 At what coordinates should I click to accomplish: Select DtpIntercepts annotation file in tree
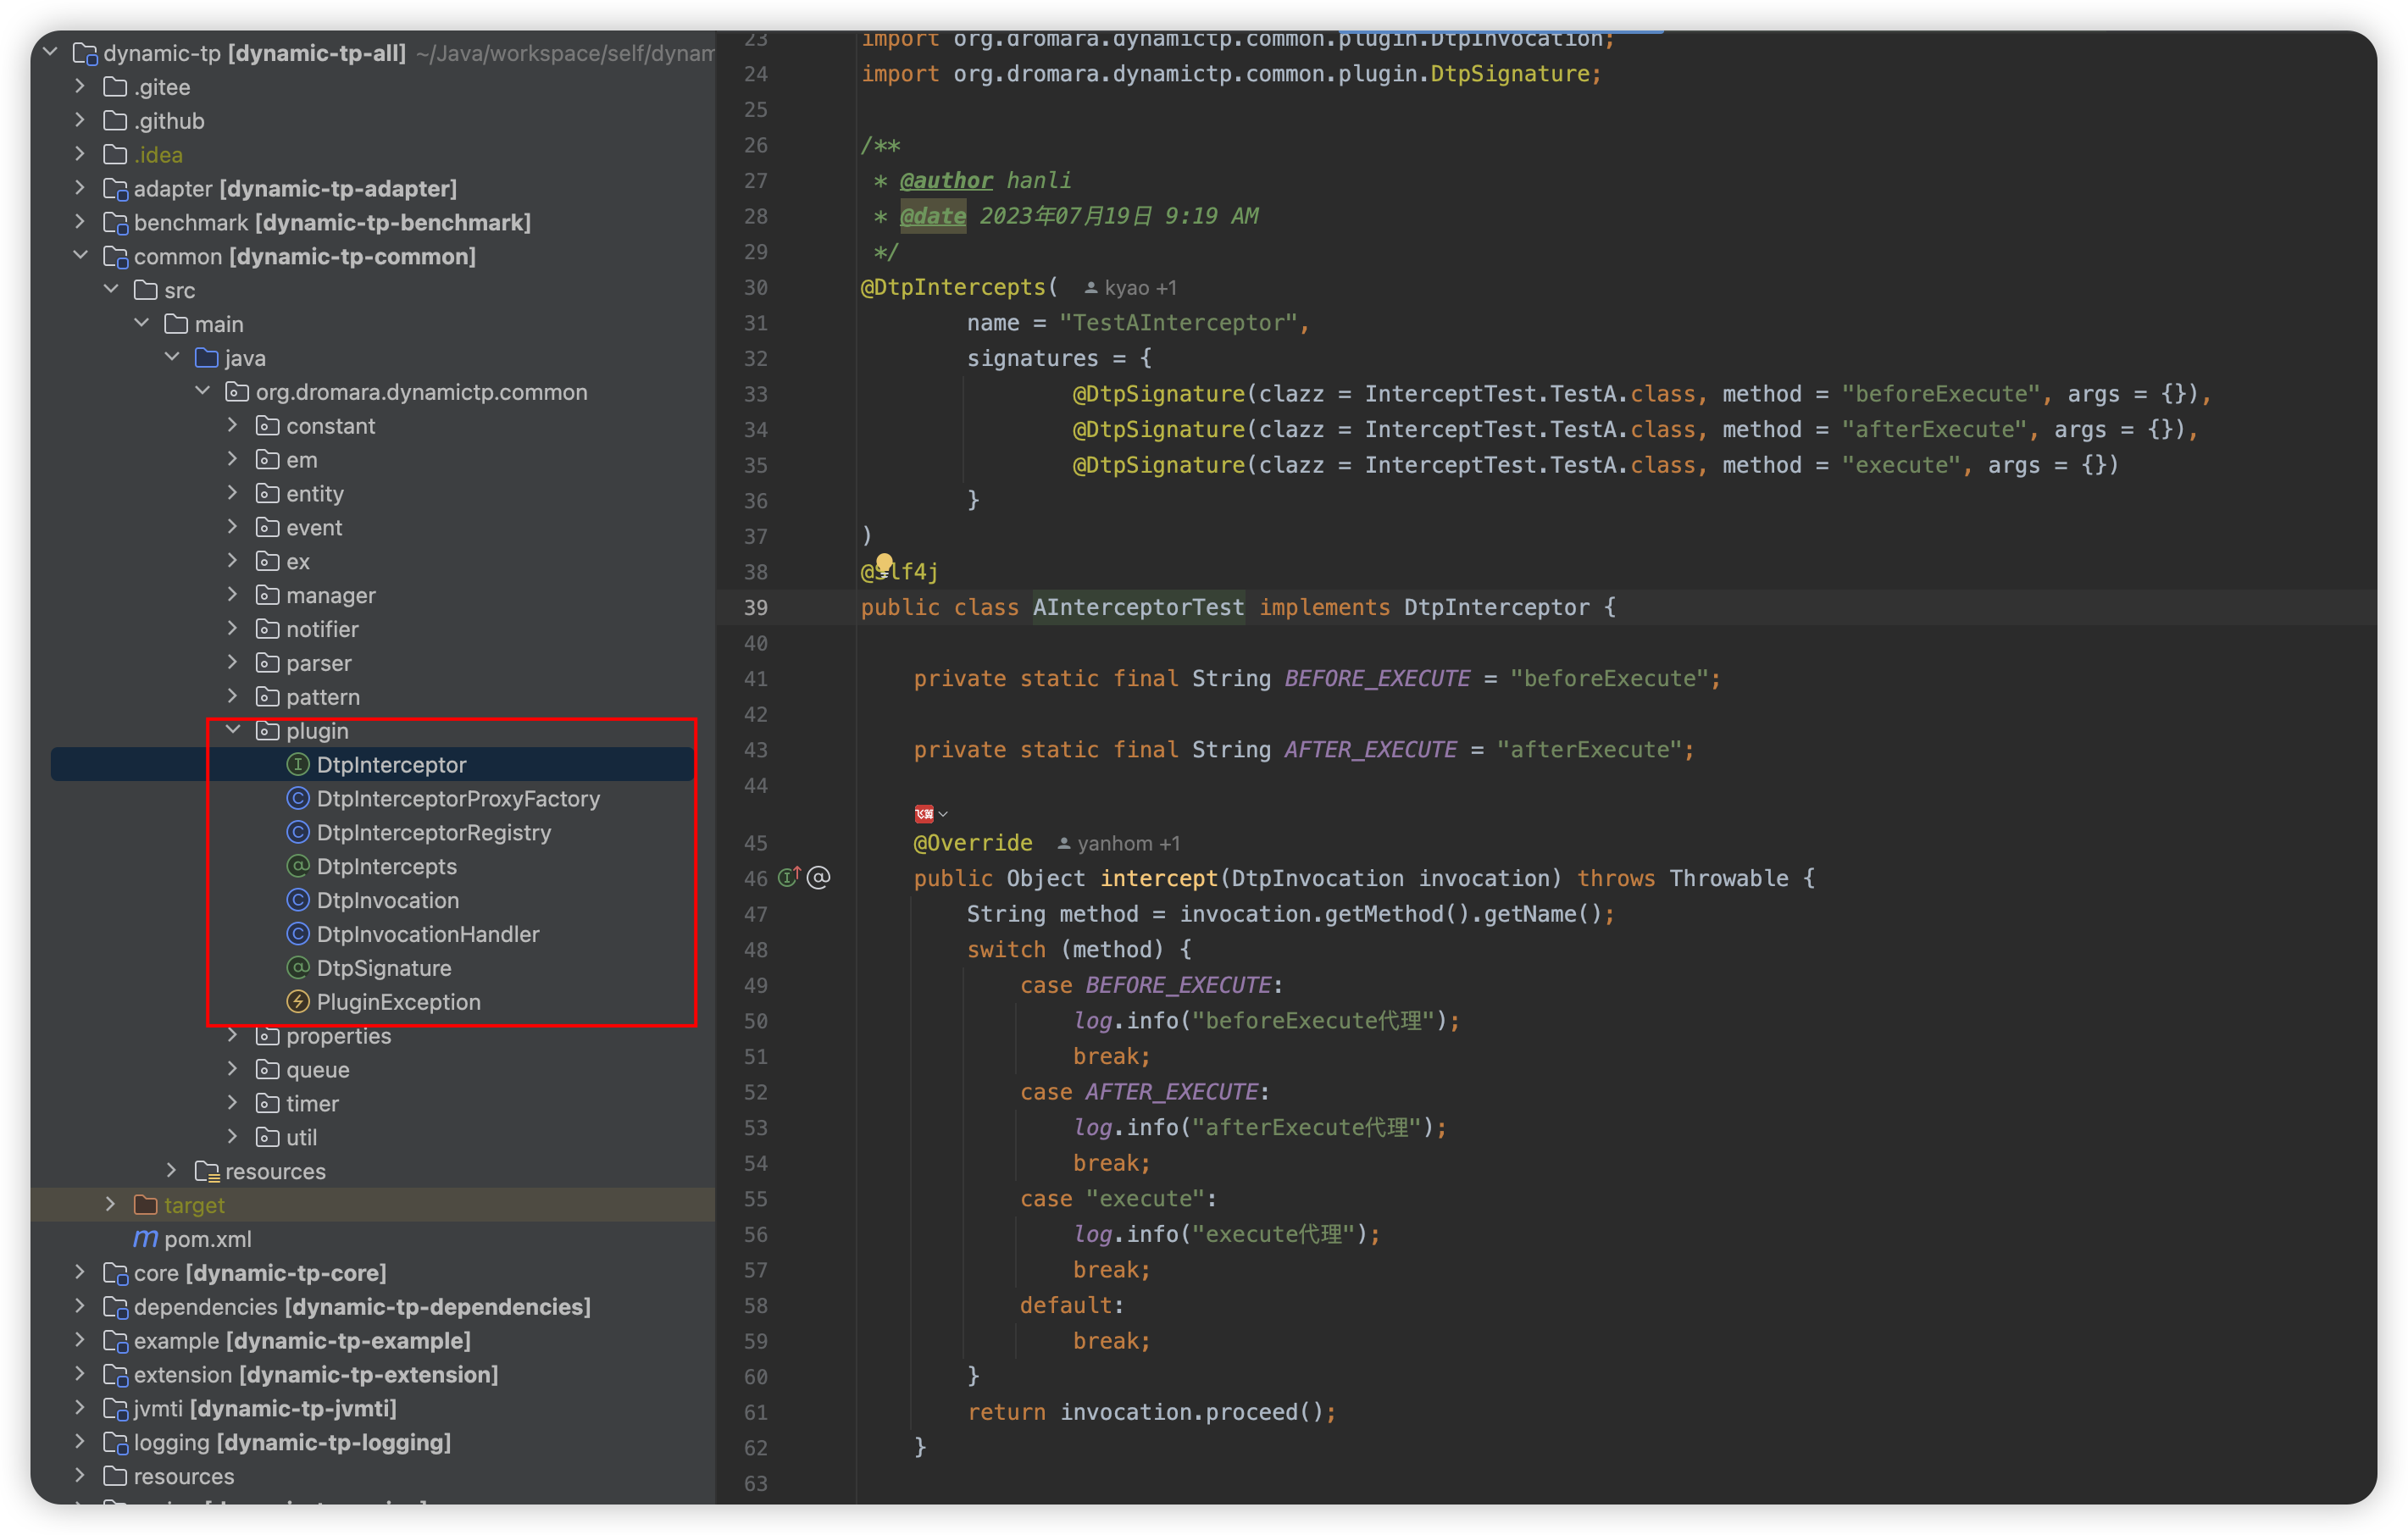click(386, 866)
